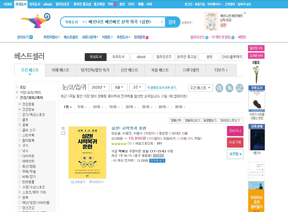288x212 pixels.
Task: Click the 단축 URL round icon
Action: point(239,88)
